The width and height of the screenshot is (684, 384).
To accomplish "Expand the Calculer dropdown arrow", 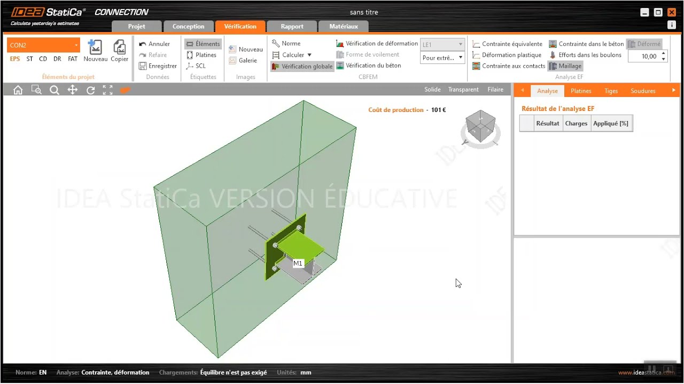I will [x=309, y=55].
